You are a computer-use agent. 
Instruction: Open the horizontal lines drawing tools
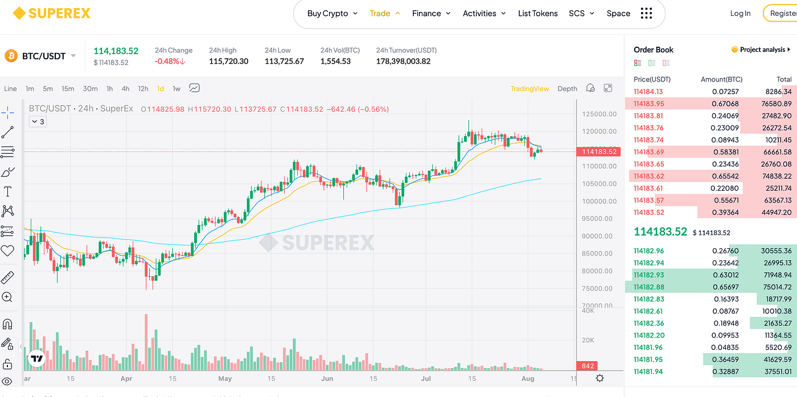[x=7, y=152]
